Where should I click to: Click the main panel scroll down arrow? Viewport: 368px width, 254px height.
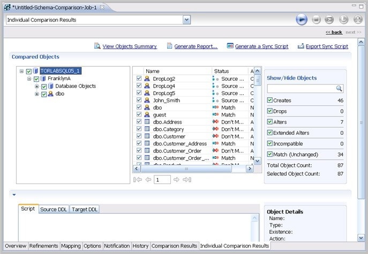361,238
